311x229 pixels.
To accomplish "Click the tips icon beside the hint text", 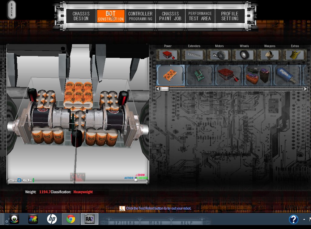I will click(122, 208).
